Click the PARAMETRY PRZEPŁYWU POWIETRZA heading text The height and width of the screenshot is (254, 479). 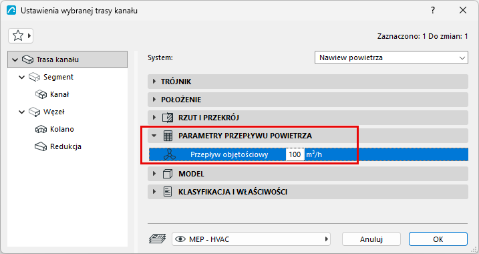tap(245, 136)
